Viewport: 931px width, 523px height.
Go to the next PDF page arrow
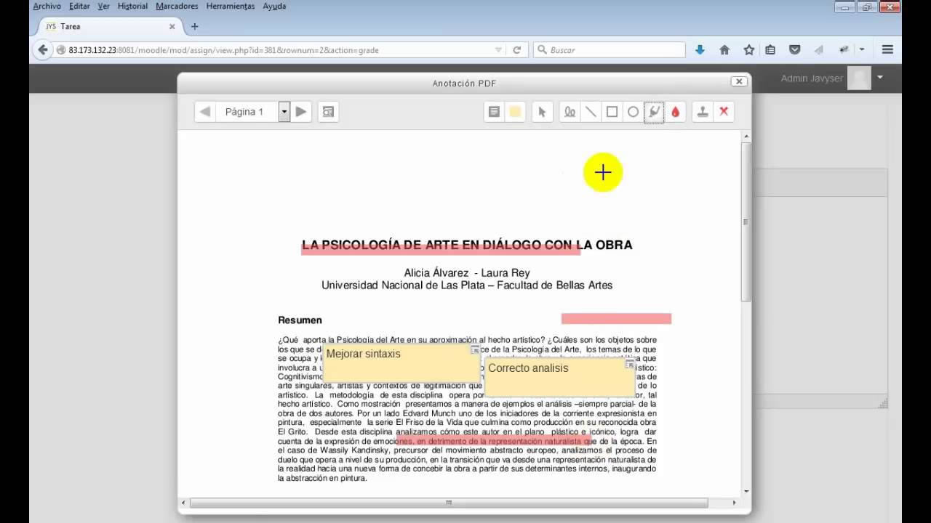pos(301,112)
